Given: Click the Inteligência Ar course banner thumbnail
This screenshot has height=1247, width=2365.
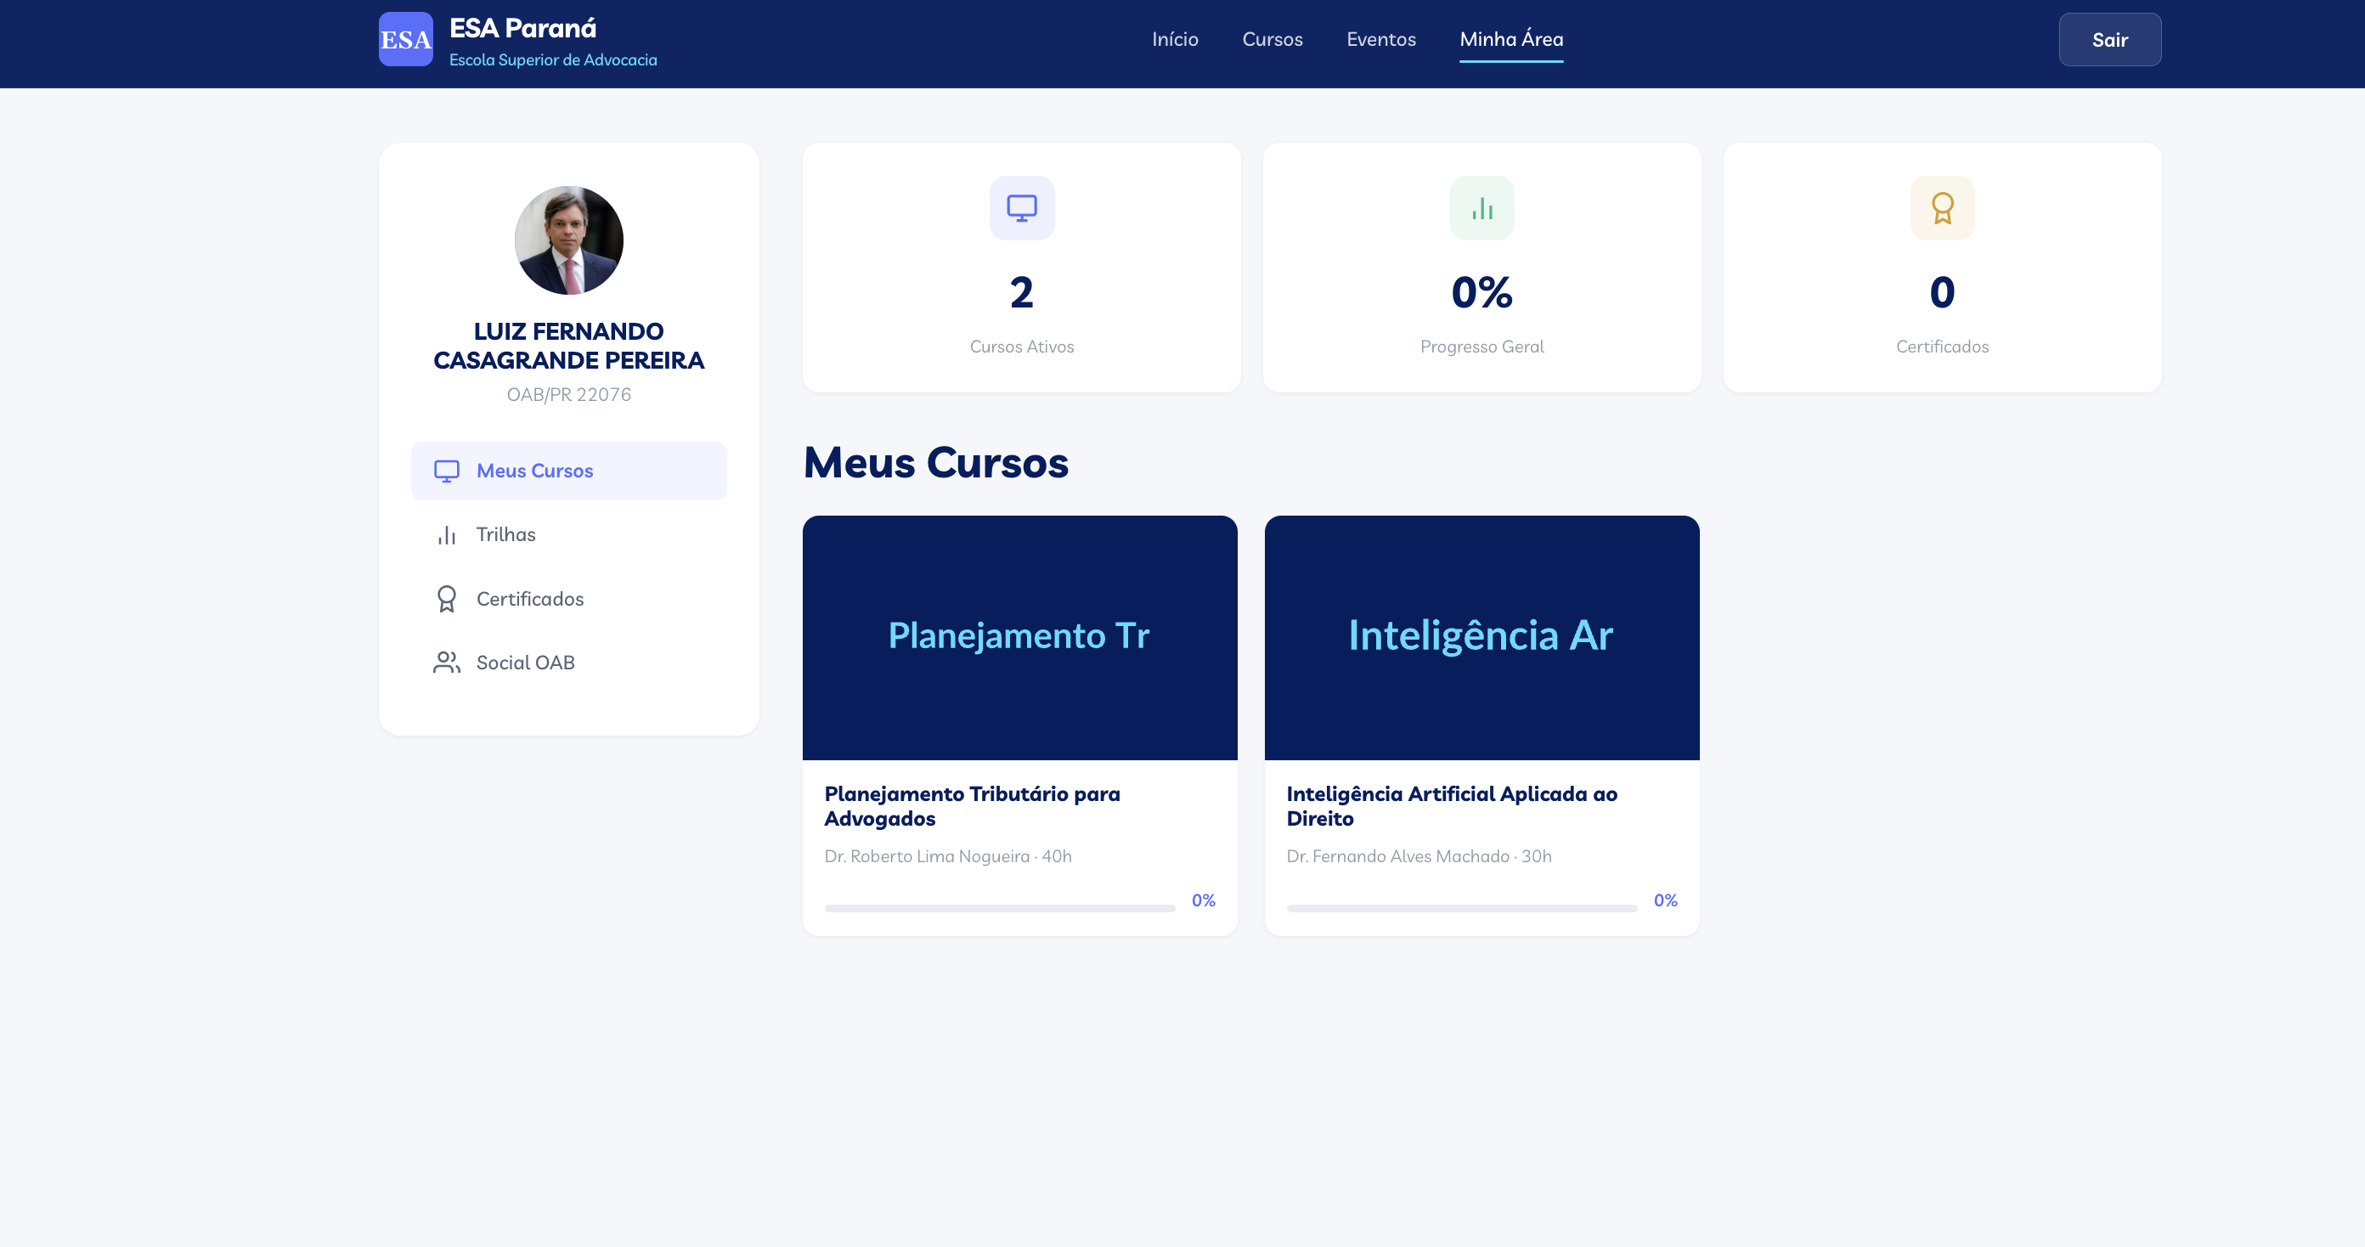Looking at the screenshot, I should pyautogui.click(x=1481, y=637).
